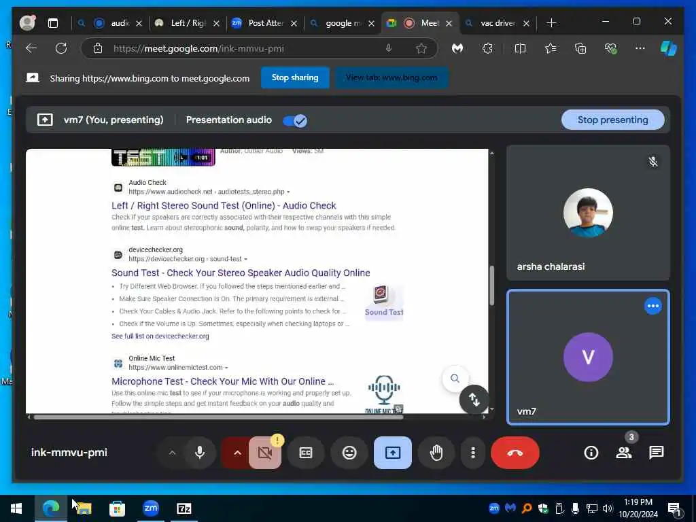
Task: Click the present screen button in call bar
Action: pos(392,453)
